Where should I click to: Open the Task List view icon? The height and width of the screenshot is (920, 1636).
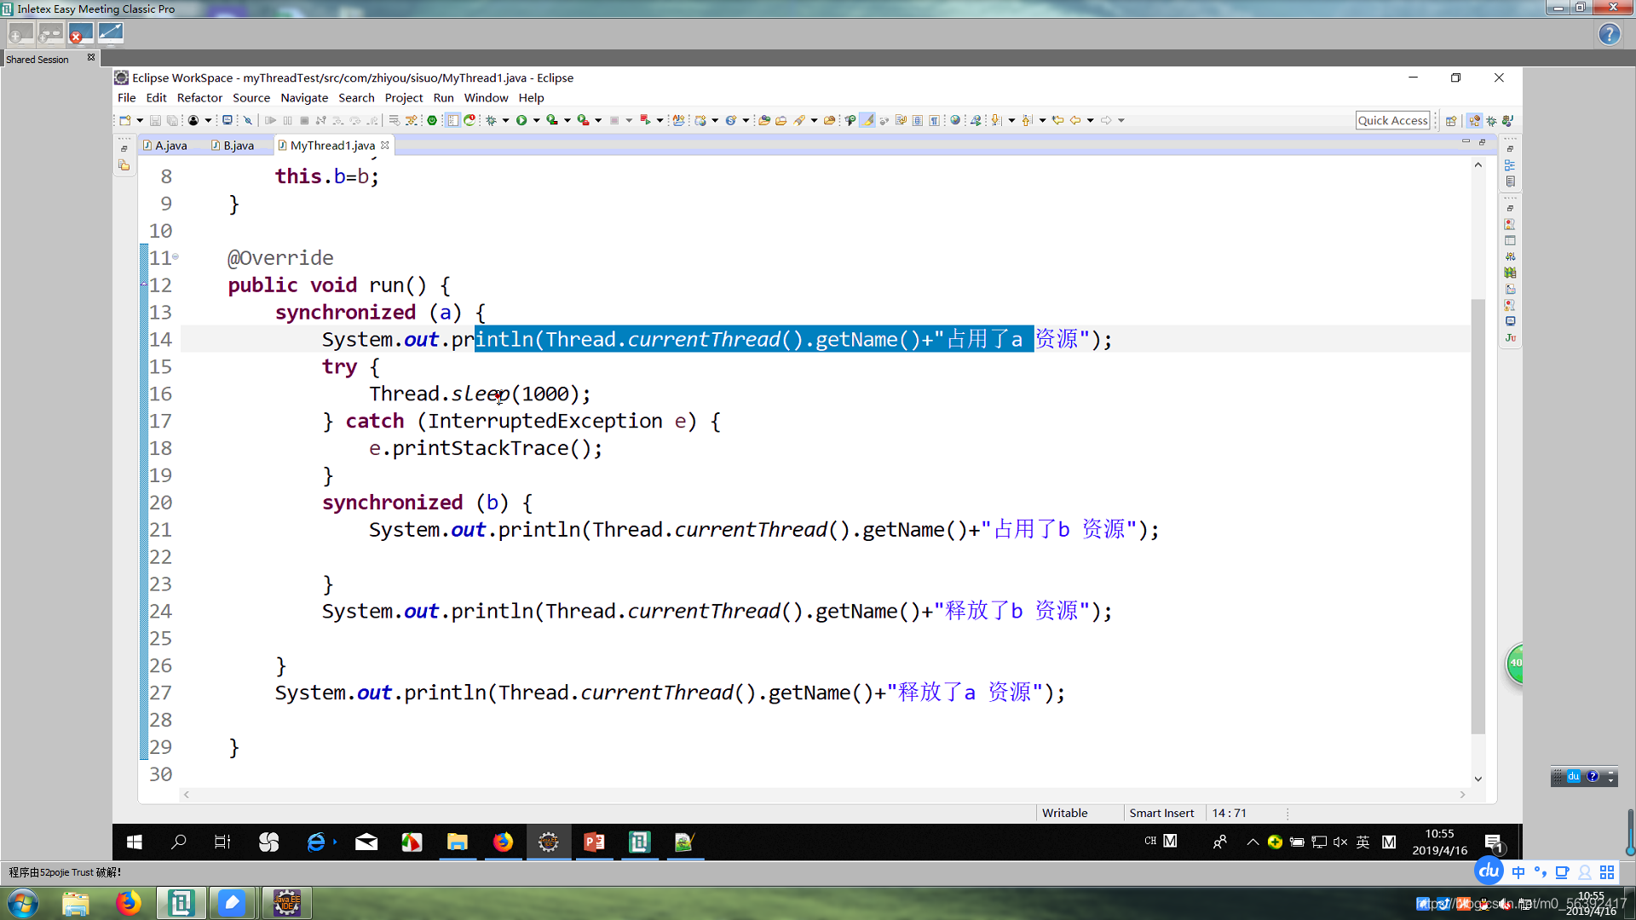1510,181
